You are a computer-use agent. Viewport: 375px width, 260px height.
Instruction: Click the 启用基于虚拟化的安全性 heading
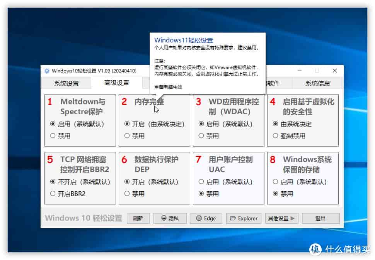click(308, 106)
